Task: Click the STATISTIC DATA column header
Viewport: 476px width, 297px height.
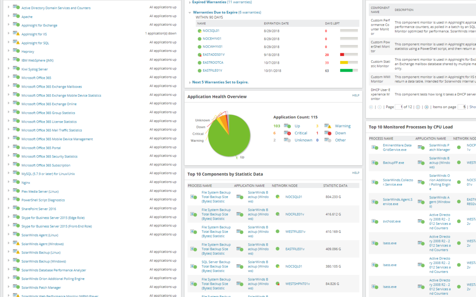Action: tap(335, 186)
